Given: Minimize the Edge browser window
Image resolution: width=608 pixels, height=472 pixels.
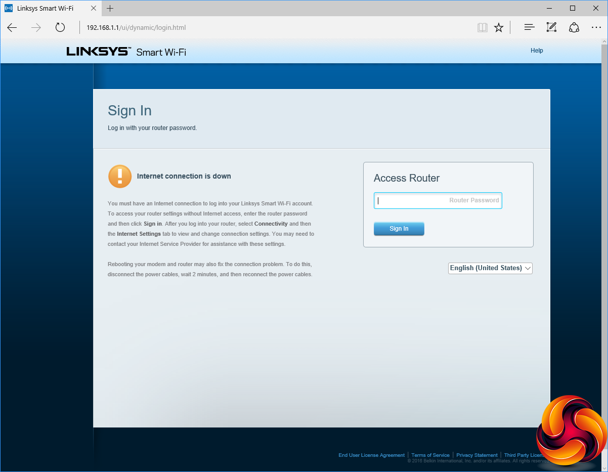Looking at the screenshot, I should (550, 8).
